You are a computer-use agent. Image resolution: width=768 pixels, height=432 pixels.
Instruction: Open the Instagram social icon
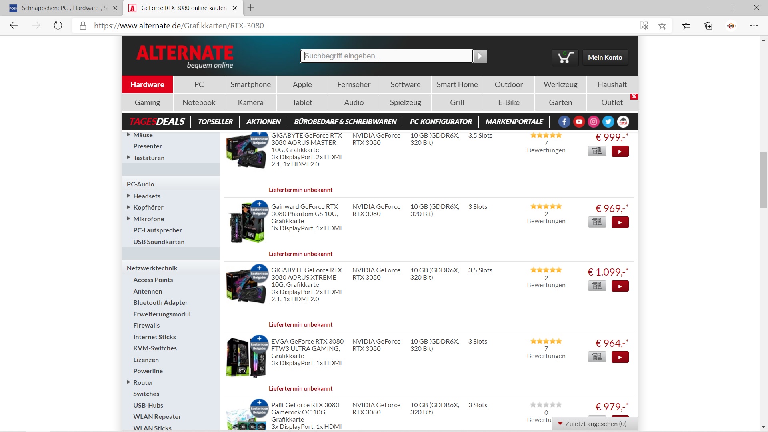click(594, 122)
